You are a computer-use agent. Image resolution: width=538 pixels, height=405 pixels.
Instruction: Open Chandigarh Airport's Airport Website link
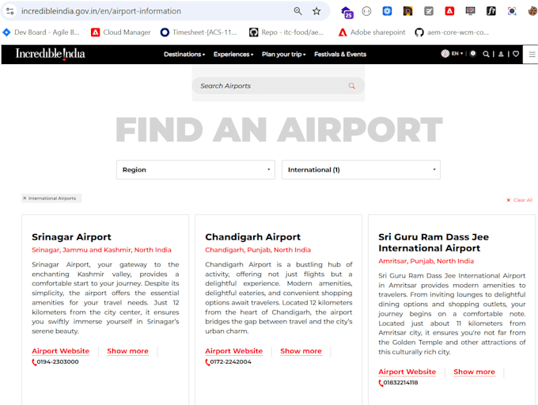233,351
